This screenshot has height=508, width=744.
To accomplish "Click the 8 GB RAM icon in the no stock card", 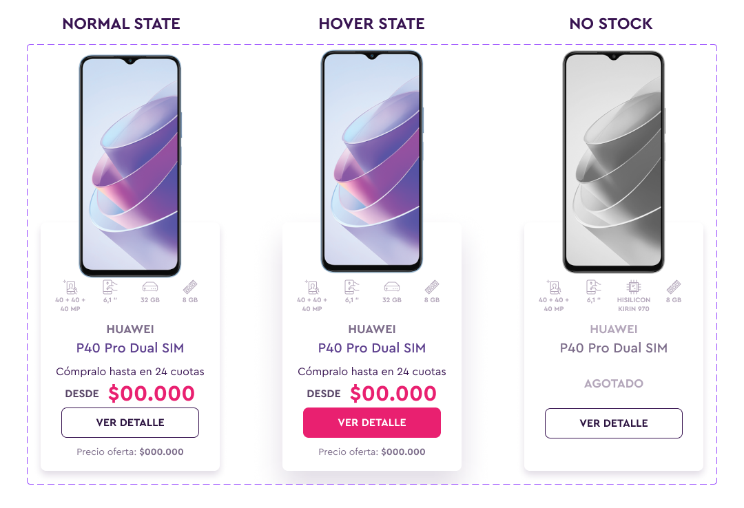I will coord(673,287).
